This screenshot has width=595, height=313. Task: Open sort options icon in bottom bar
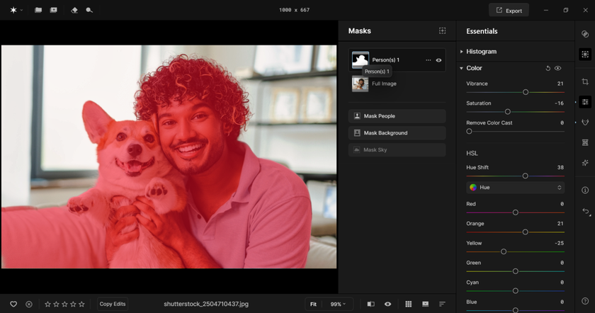(x=442, y=304)
